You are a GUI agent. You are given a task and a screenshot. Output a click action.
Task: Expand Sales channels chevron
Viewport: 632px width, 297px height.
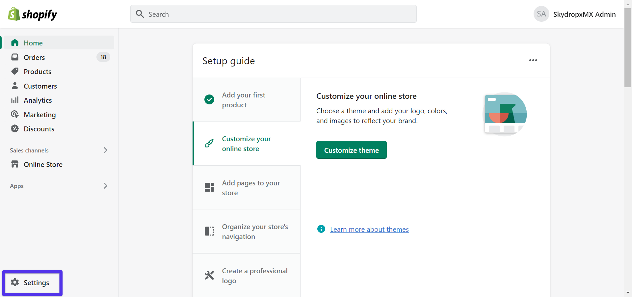(x=105, y=150)
